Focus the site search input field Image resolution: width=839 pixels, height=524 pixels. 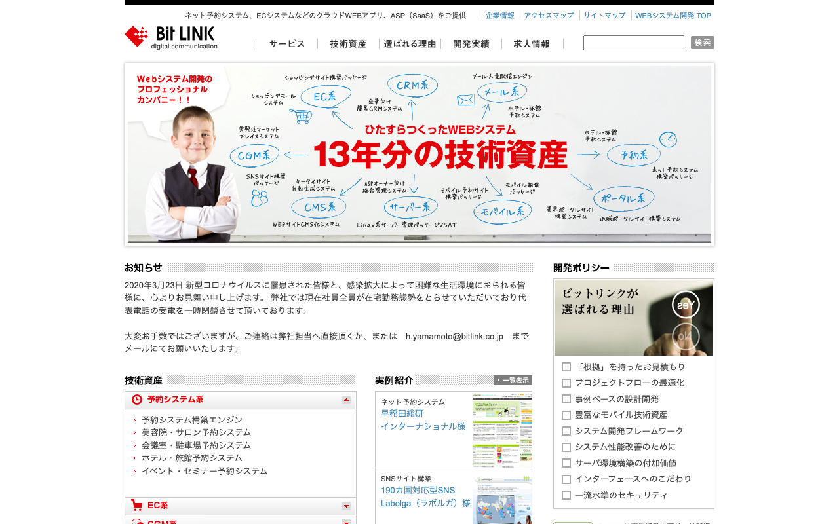pyautogui.click(x=634, y=43)
